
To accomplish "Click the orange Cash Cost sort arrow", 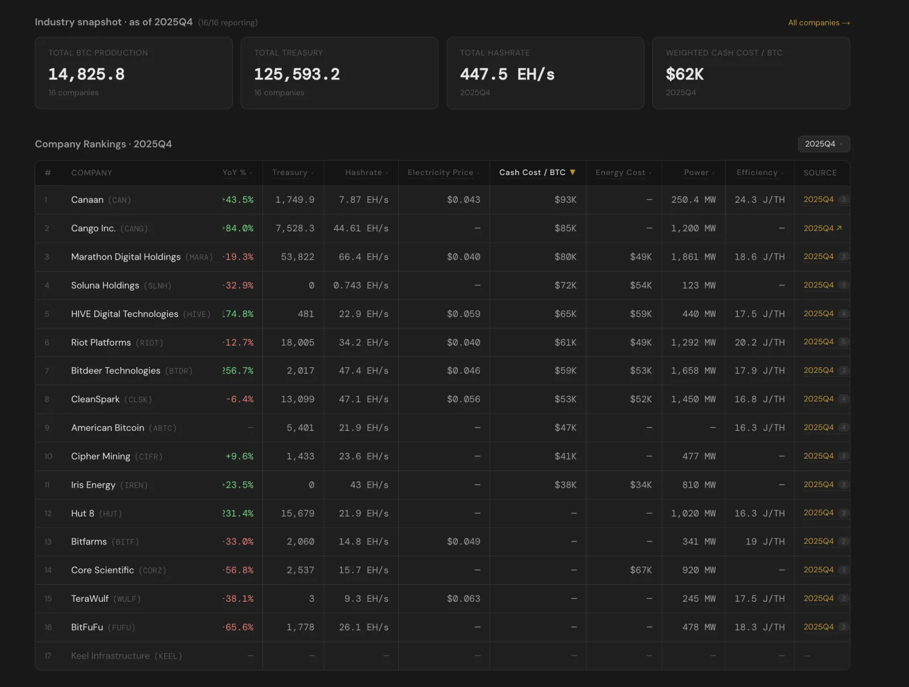I will [573, 172].
